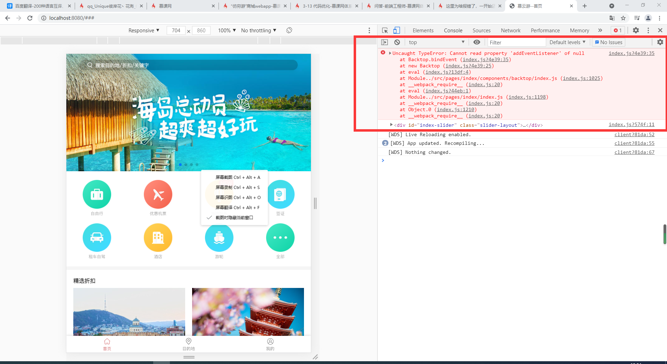Bookmark this page with the star

click(x=623, y=18)
